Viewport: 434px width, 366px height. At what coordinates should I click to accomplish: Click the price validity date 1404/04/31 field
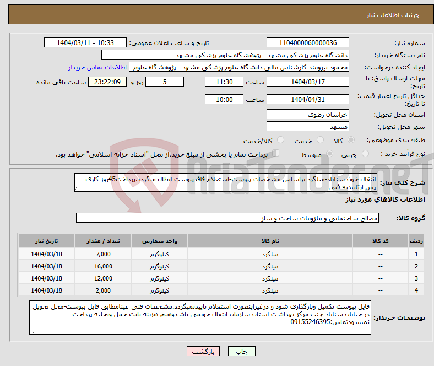click(x=307, y=100)
